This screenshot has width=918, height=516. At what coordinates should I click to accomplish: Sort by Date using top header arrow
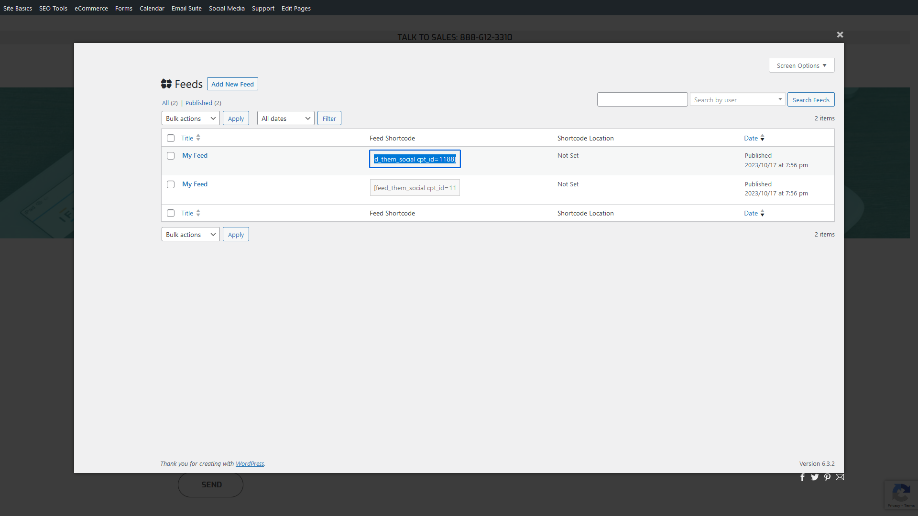pos(762,138)
